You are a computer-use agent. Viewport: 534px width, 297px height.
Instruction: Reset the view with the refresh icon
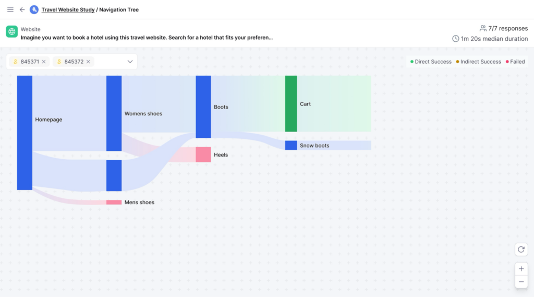[521, 250]
